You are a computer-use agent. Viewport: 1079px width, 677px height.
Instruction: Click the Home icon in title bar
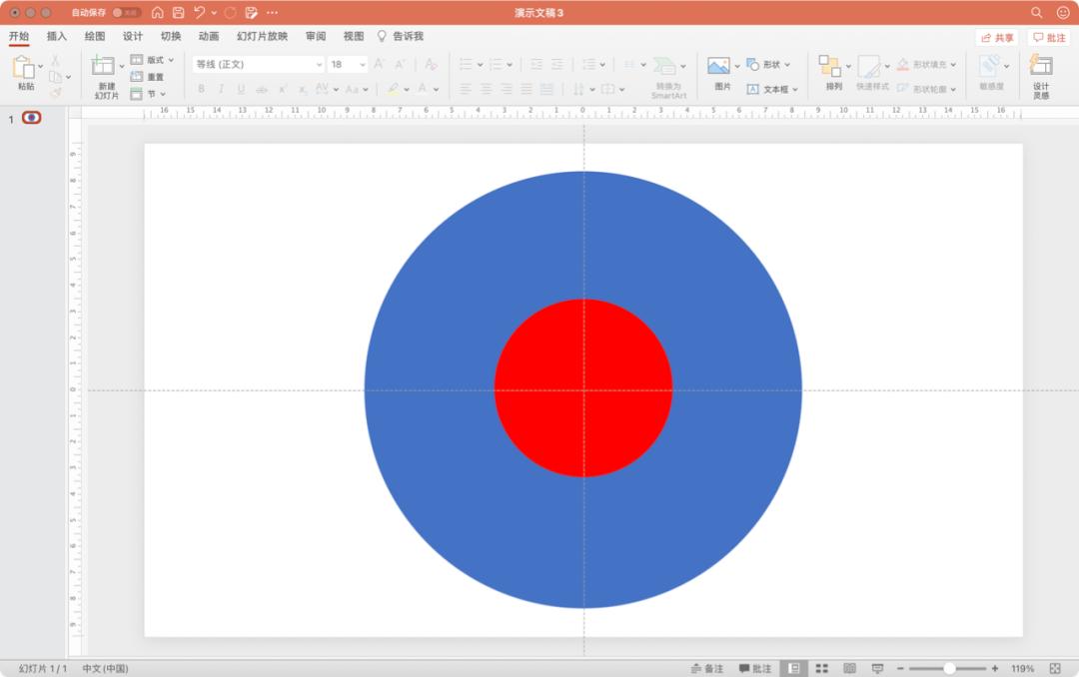(157, 12)
